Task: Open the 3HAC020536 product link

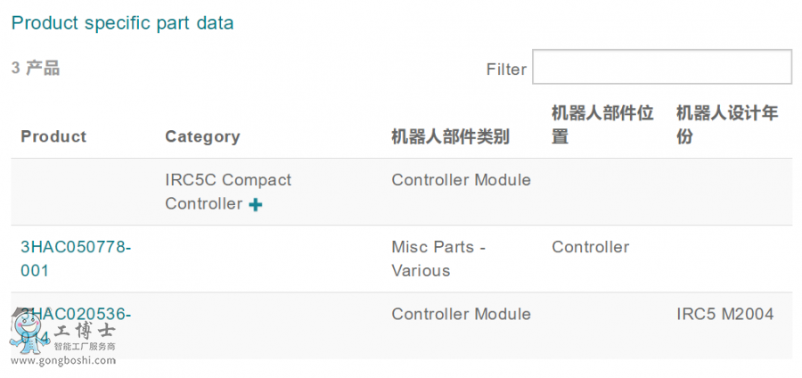Action: point(76,325)
